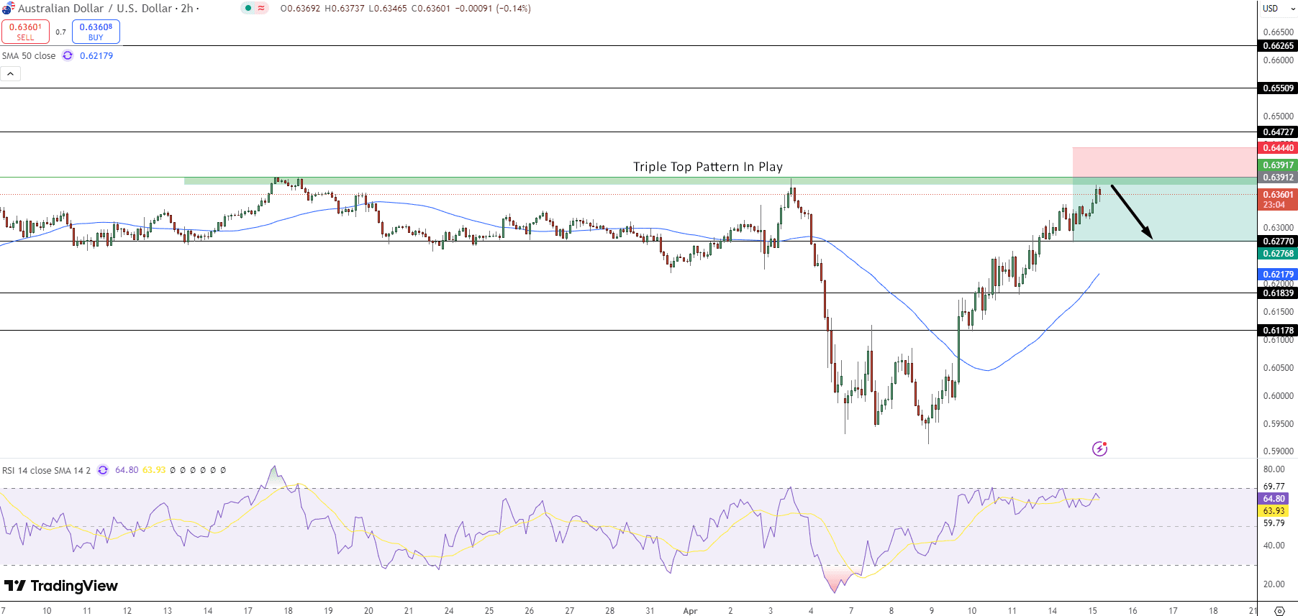This screenshot has height=616, width=1298.
Task: Click the 0.66265 price level label
Action: pos(1278,46)
